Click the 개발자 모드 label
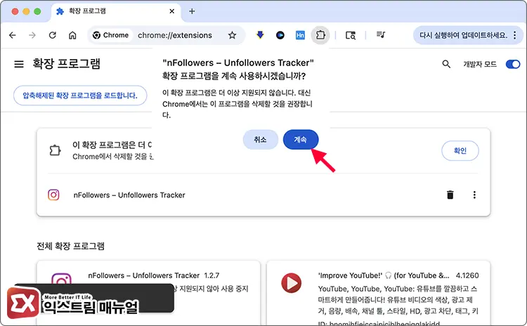The image size is (527, 326). coord(480,64)
